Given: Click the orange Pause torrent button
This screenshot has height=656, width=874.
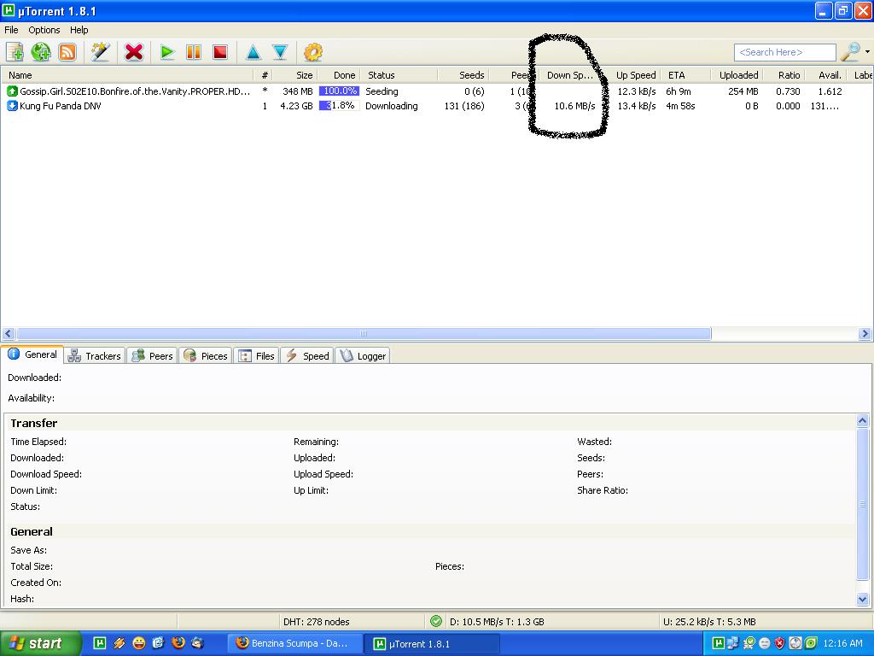Looking at the screenshot, I should (194, 52).
